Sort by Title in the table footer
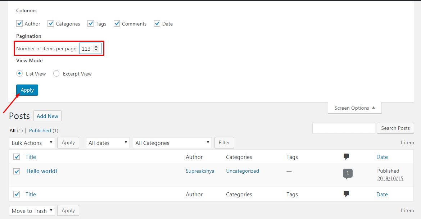The width and height of the screenshot is (421, 219). tap(31, 194)
